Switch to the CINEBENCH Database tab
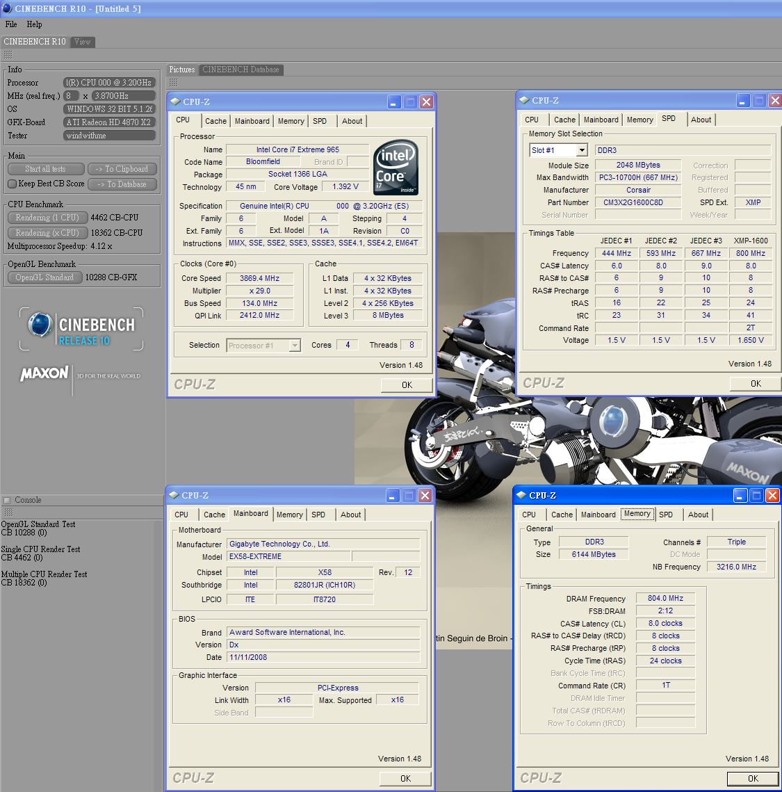 241,70
